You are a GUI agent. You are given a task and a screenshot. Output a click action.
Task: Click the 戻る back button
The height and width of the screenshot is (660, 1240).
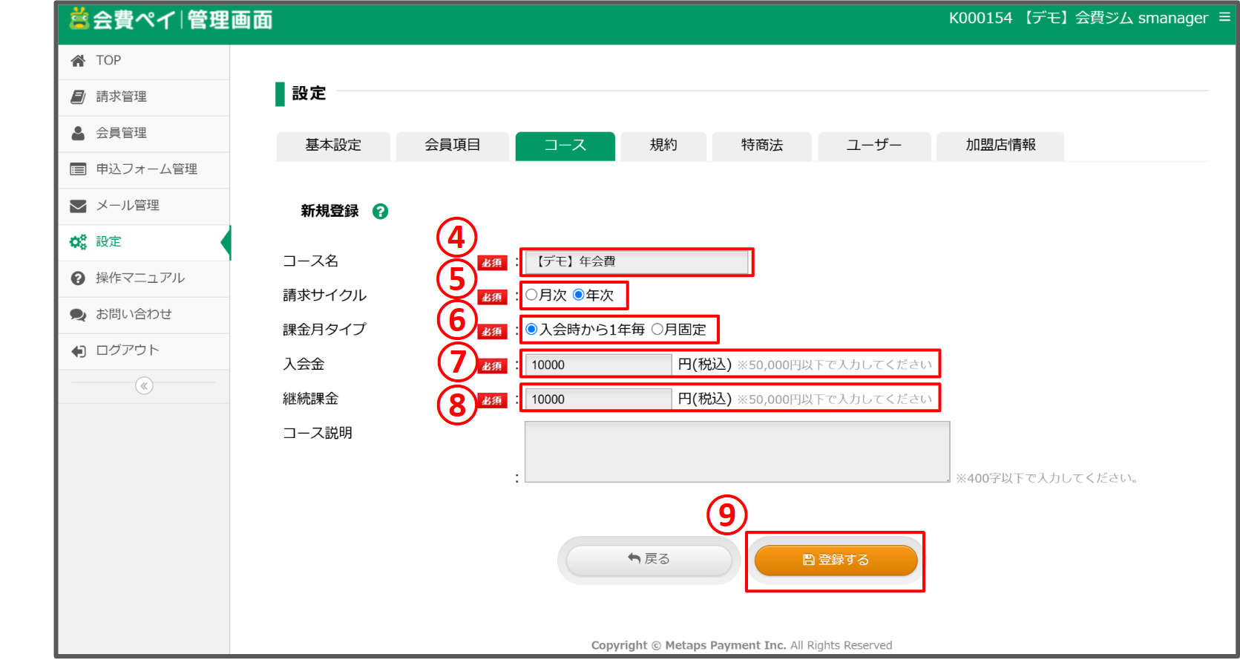point(649,560)
